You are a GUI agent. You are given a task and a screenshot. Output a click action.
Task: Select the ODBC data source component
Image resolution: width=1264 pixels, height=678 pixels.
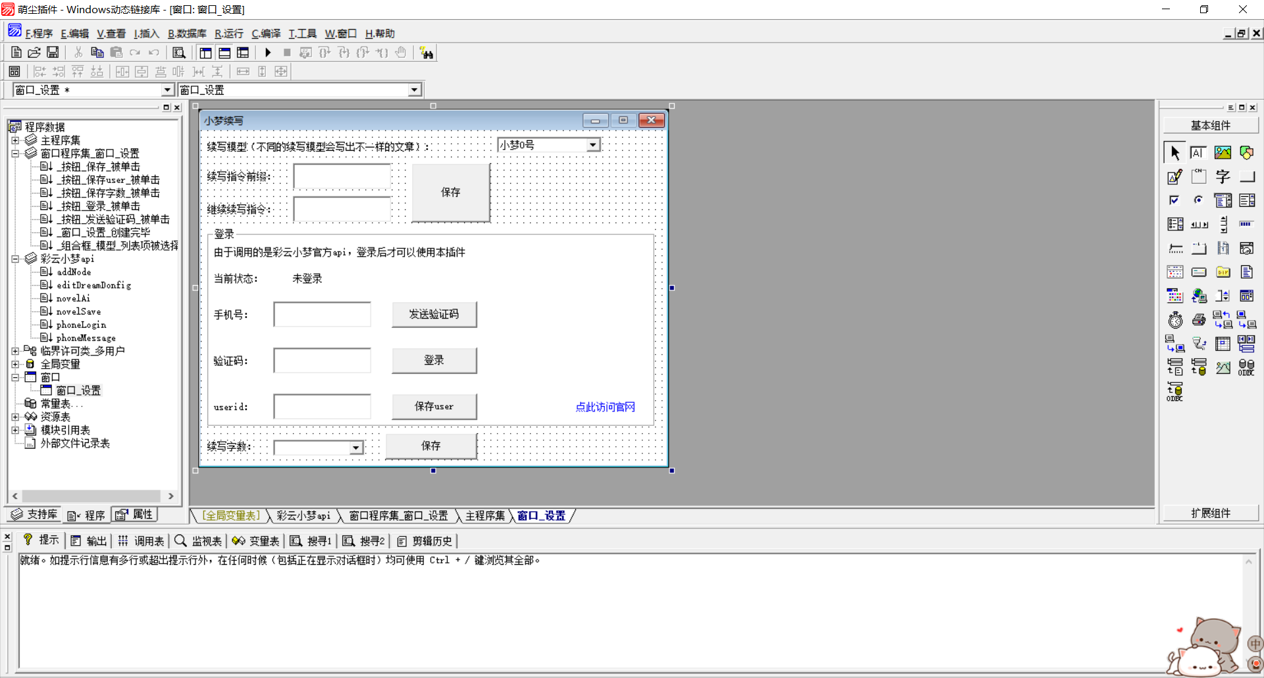click(x=1246, y=367)
